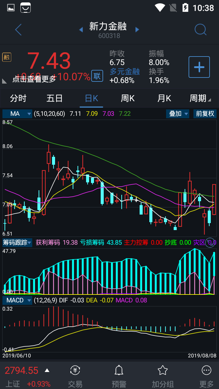The height and width of the screenshot is (389, 219).
Task: Open the shopping bag notification icon
Action: pos(26,8)
